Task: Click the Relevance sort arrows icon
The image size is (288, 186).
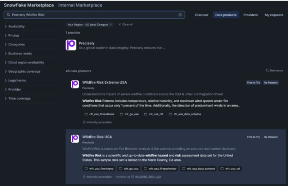Action: [267, 70]
